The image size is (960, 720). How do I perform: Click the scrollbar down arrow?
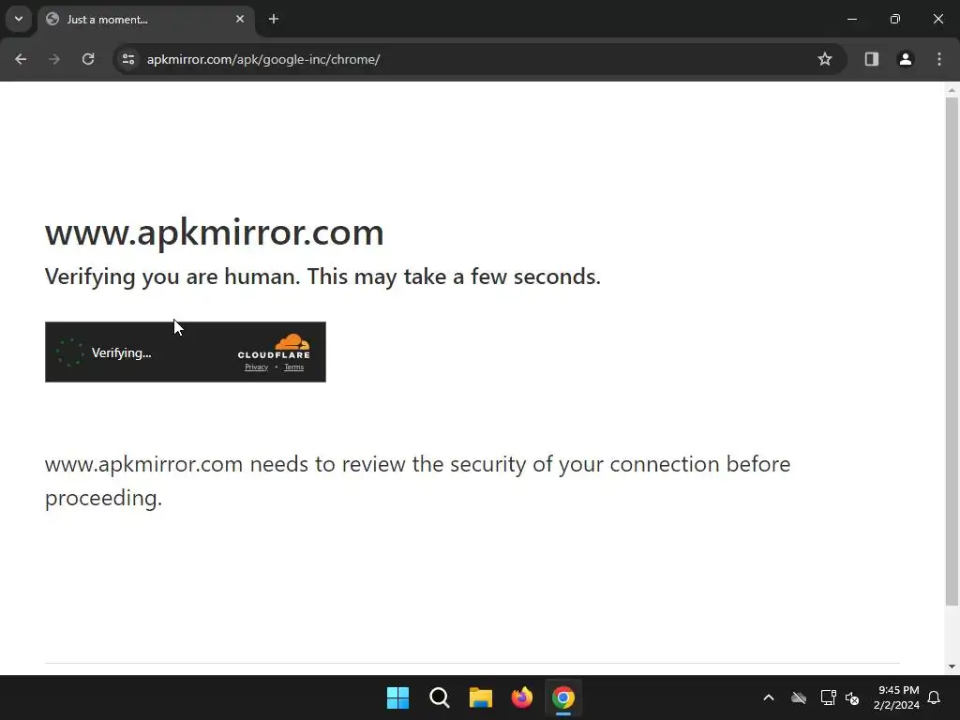tap(952, 667)
